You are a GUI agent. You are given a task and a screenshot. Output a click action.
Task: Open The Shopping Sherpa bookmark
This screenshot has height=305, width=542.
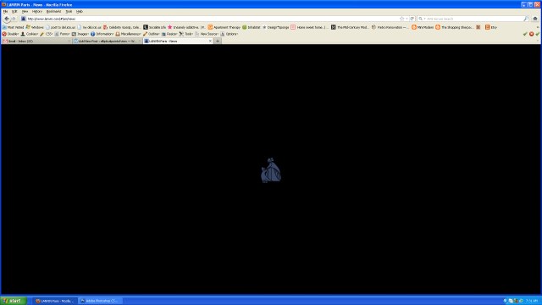point(454,27)
